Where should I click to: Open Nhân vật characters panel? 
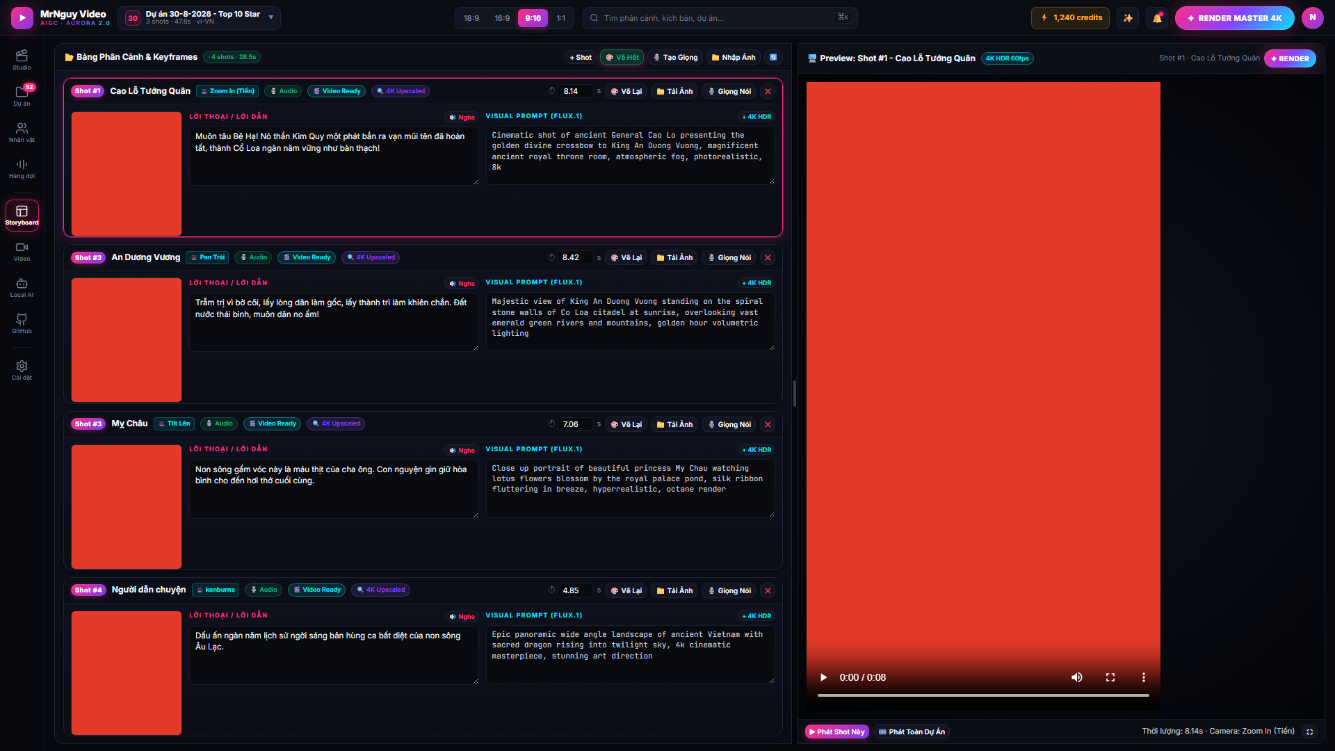pos(22,132)
